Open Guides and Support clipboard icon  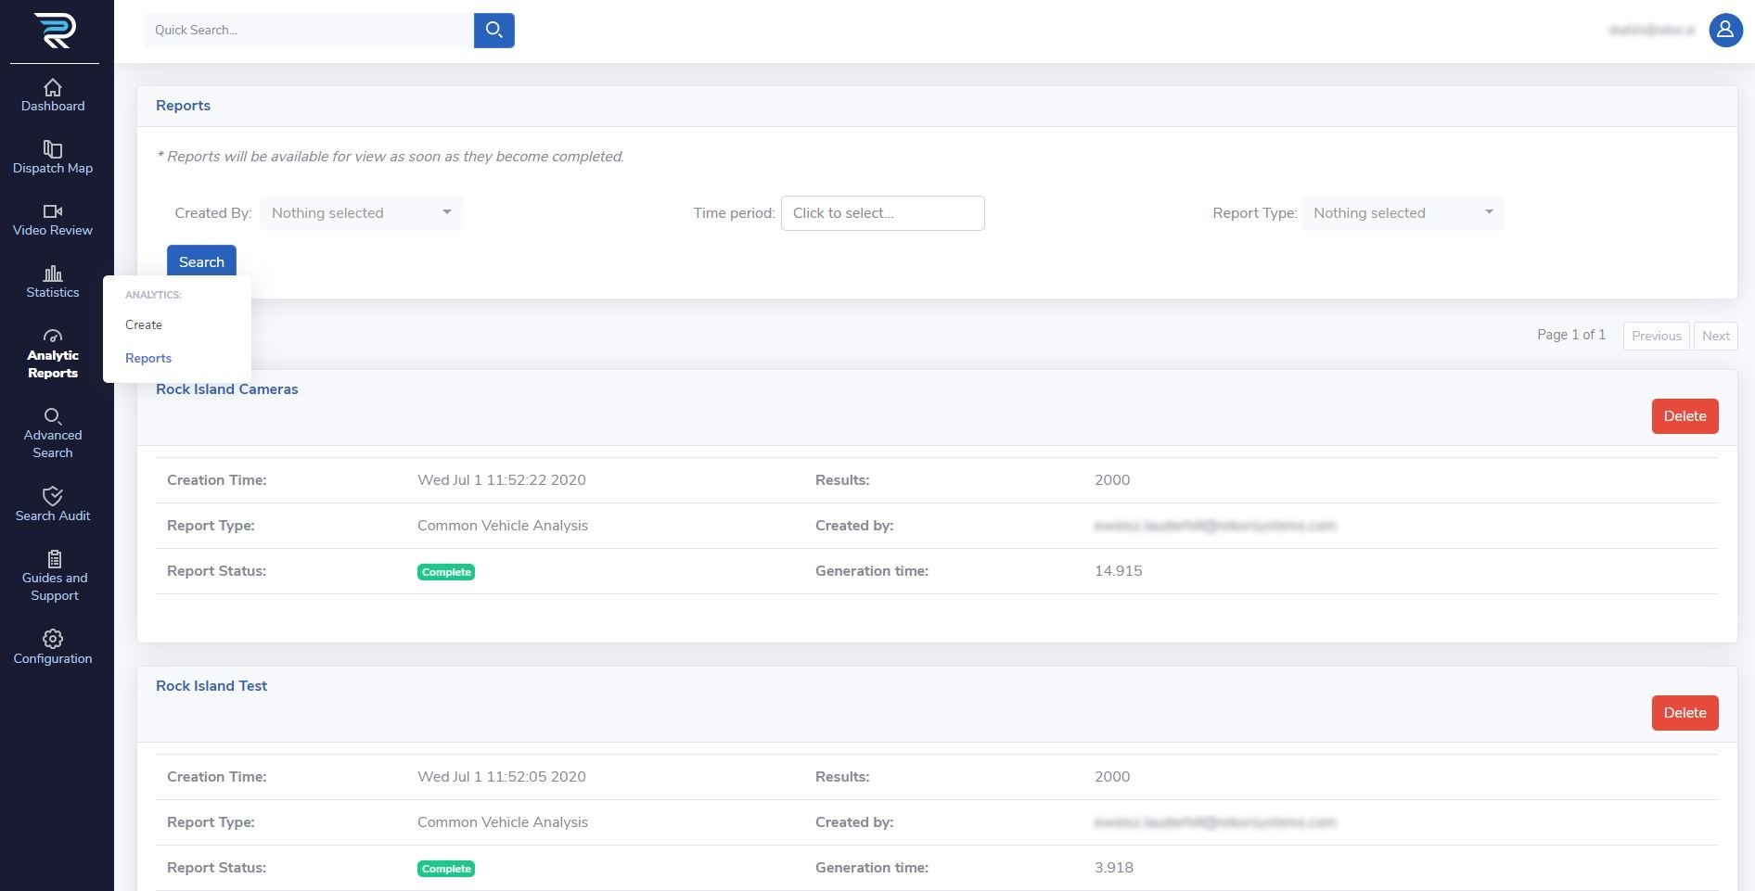[54, 559]
